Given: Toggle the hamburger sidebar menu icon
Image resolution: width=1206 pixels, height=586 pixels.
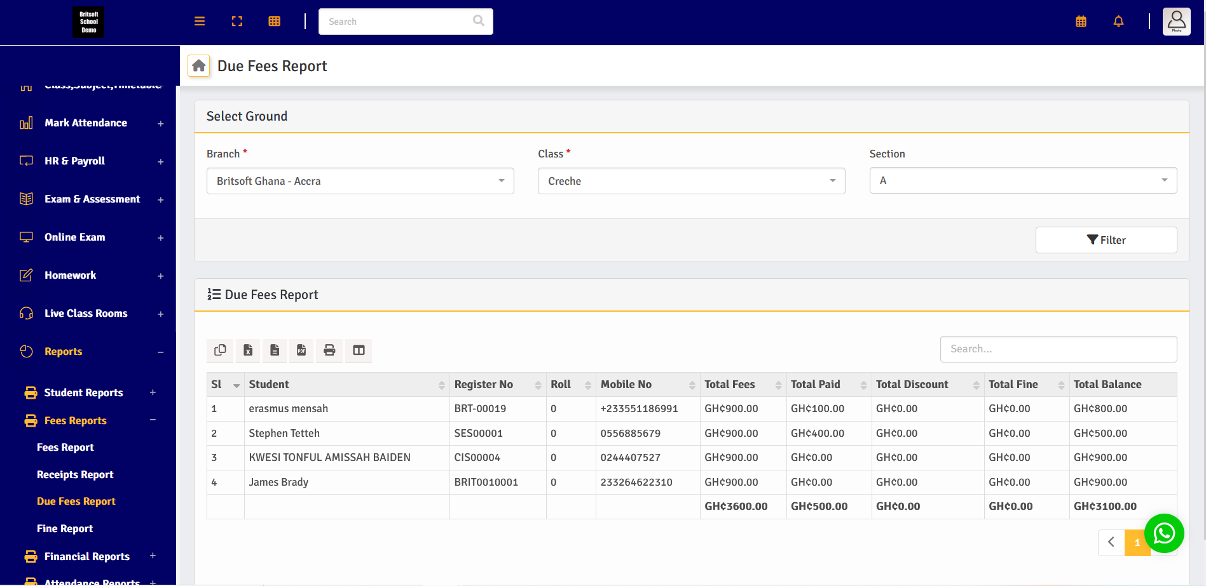Looking at the screenshot, I should [200, 22].
